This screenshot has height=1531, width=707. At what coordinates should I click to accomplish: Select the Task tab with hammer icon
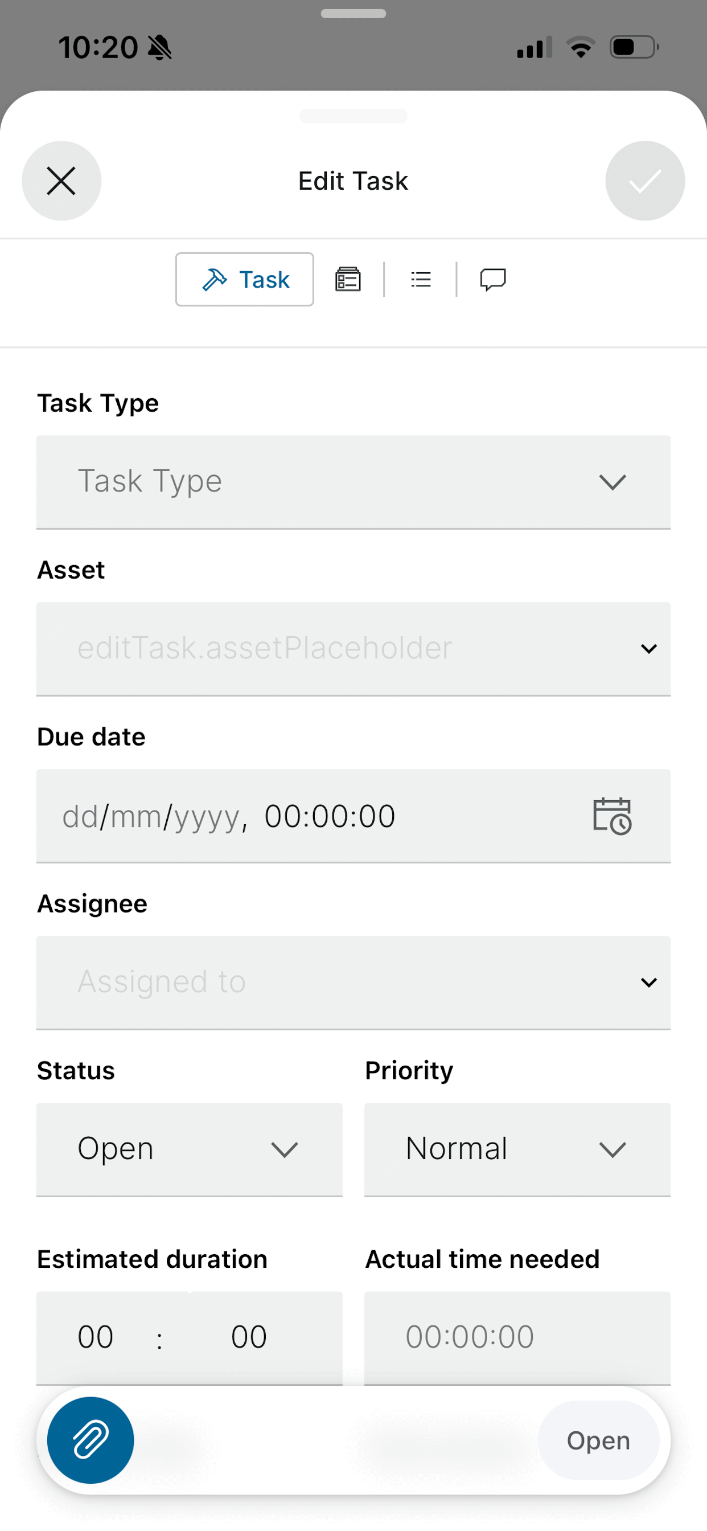[x=245, y=279]
